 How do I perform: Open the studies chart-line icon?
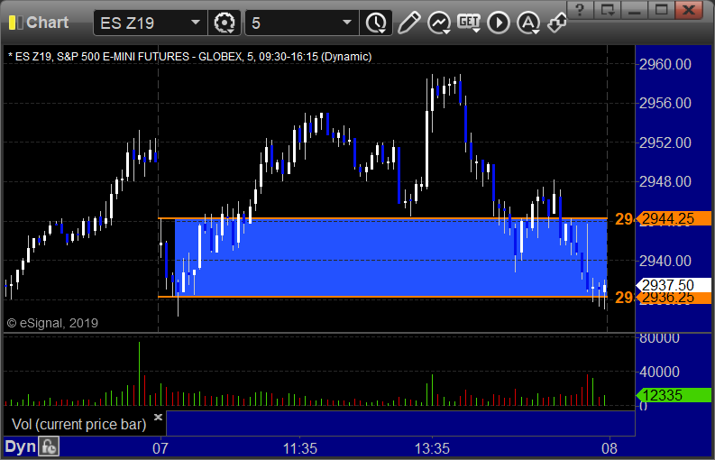[x=439, y=23]
